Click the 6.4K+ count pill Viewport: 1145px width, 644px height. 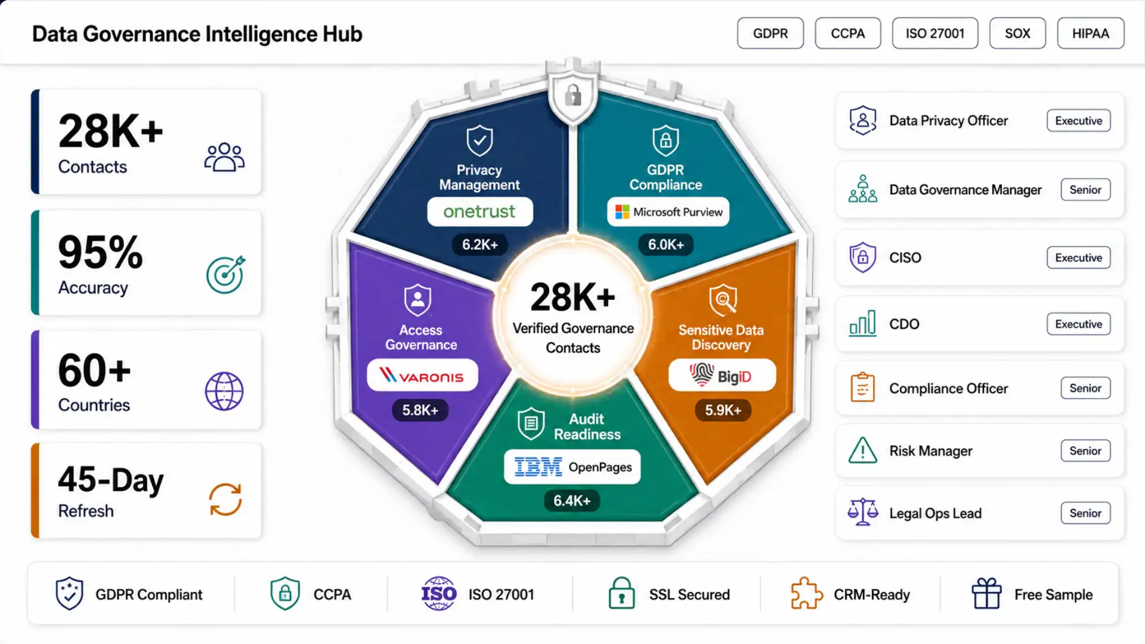[572, 500]
